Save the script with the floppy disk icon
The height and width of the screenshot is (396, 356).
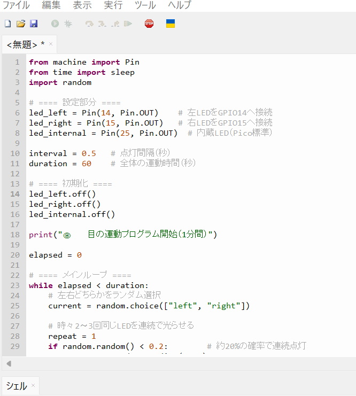[34, 24]
